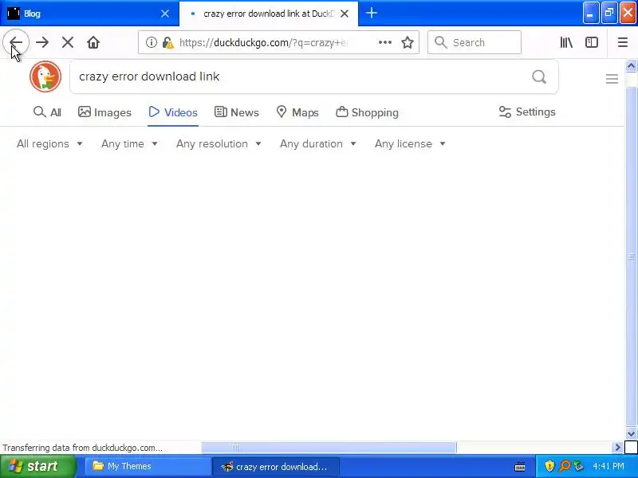This screenshot has height=478, width=638.
Task: Expand the Any resolution filter
Action: click(x=219, y=143)
